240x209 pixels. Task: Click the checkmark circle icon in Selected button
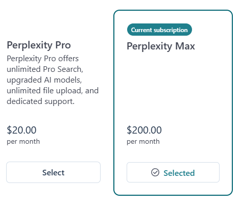click(x=155, y=172)
